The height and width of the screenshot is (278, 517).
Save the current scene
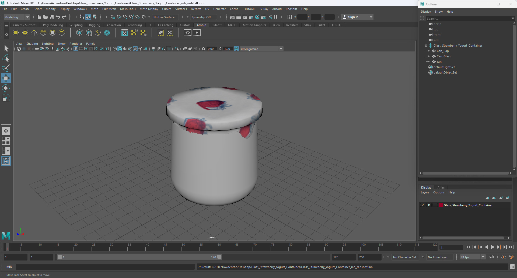[52, 17]
